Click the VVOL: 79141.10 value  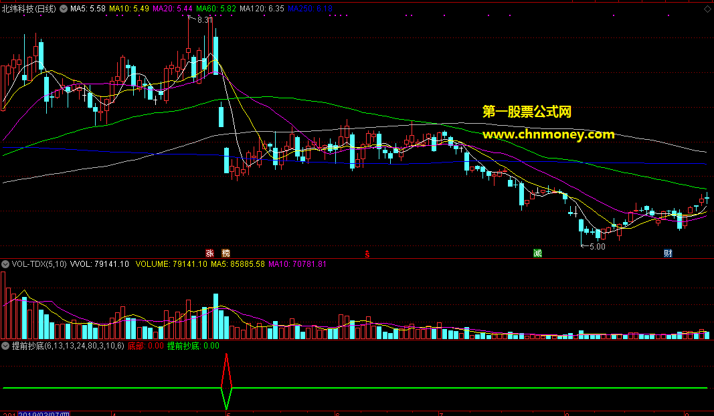click(x=99, y=264)
